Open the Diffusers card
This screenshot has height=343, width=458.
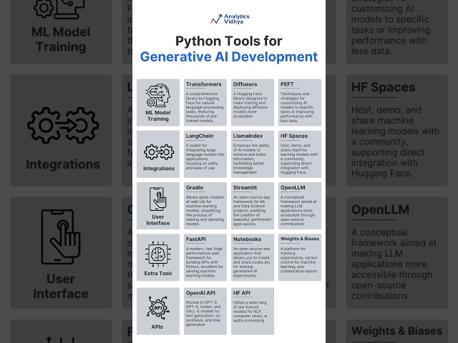coord(253,102)
